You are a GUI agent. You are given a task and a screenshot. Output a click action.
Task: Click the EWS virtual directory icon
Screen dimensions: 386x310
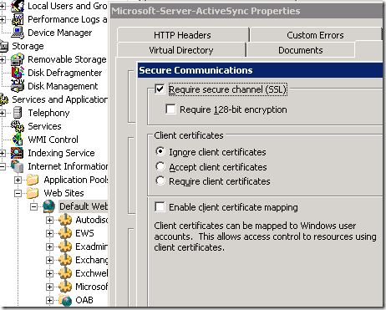pyautogui.click(x=65, y=233)
